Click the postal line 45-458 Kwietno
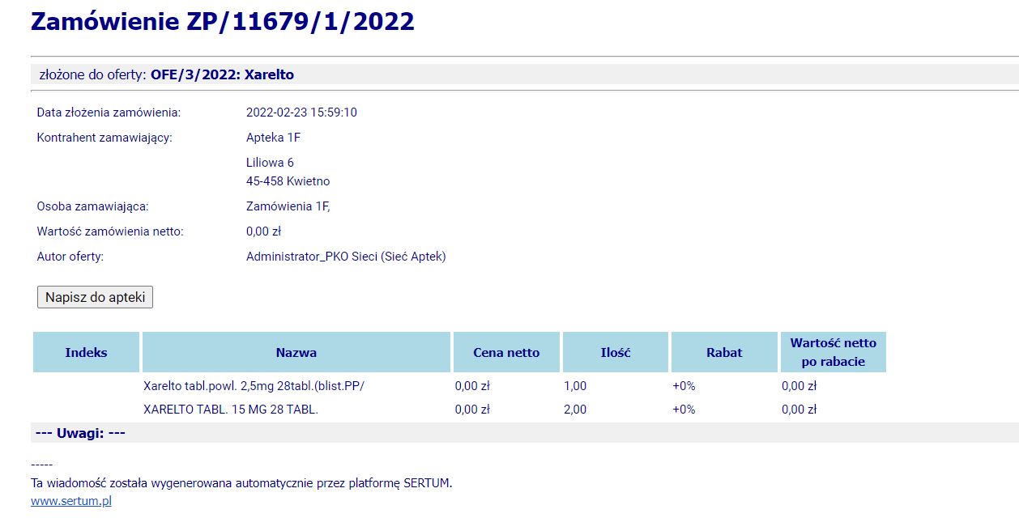The image size is (1019, 518). [x=288, y=181]
